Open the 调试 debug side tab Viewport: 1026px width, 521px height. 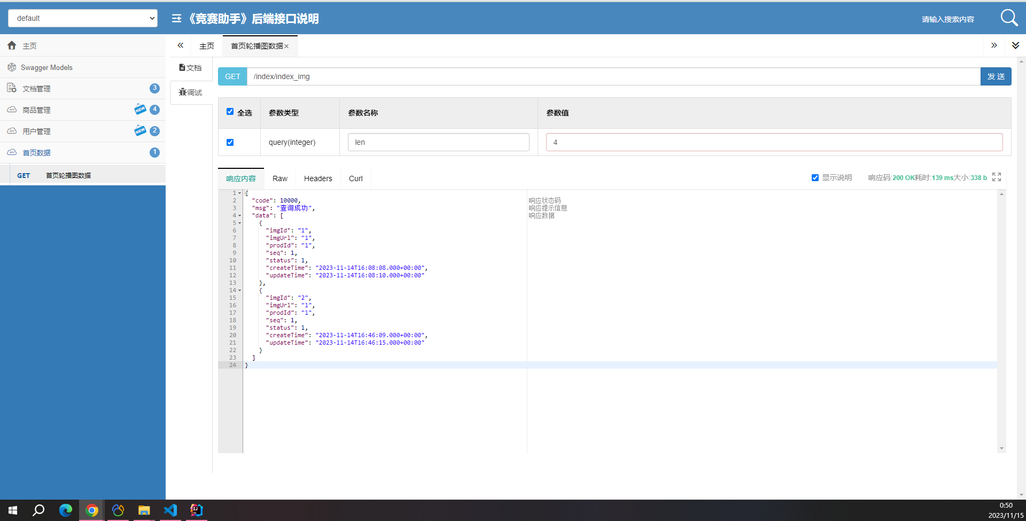click(191, 92)
